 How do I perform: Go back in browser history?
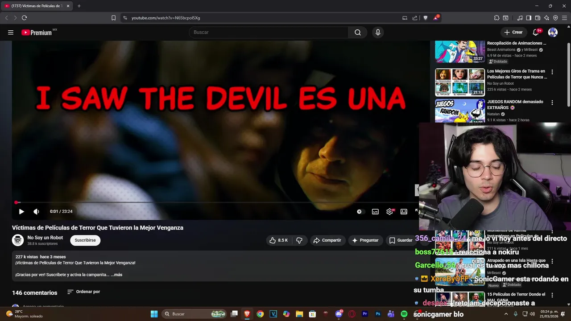tap(6, 18)
